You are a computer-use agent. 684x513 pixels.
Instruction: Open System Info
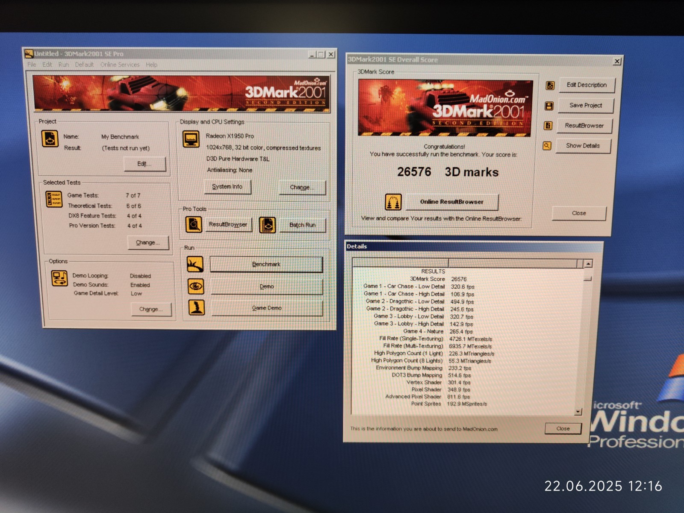click(227, 187)
